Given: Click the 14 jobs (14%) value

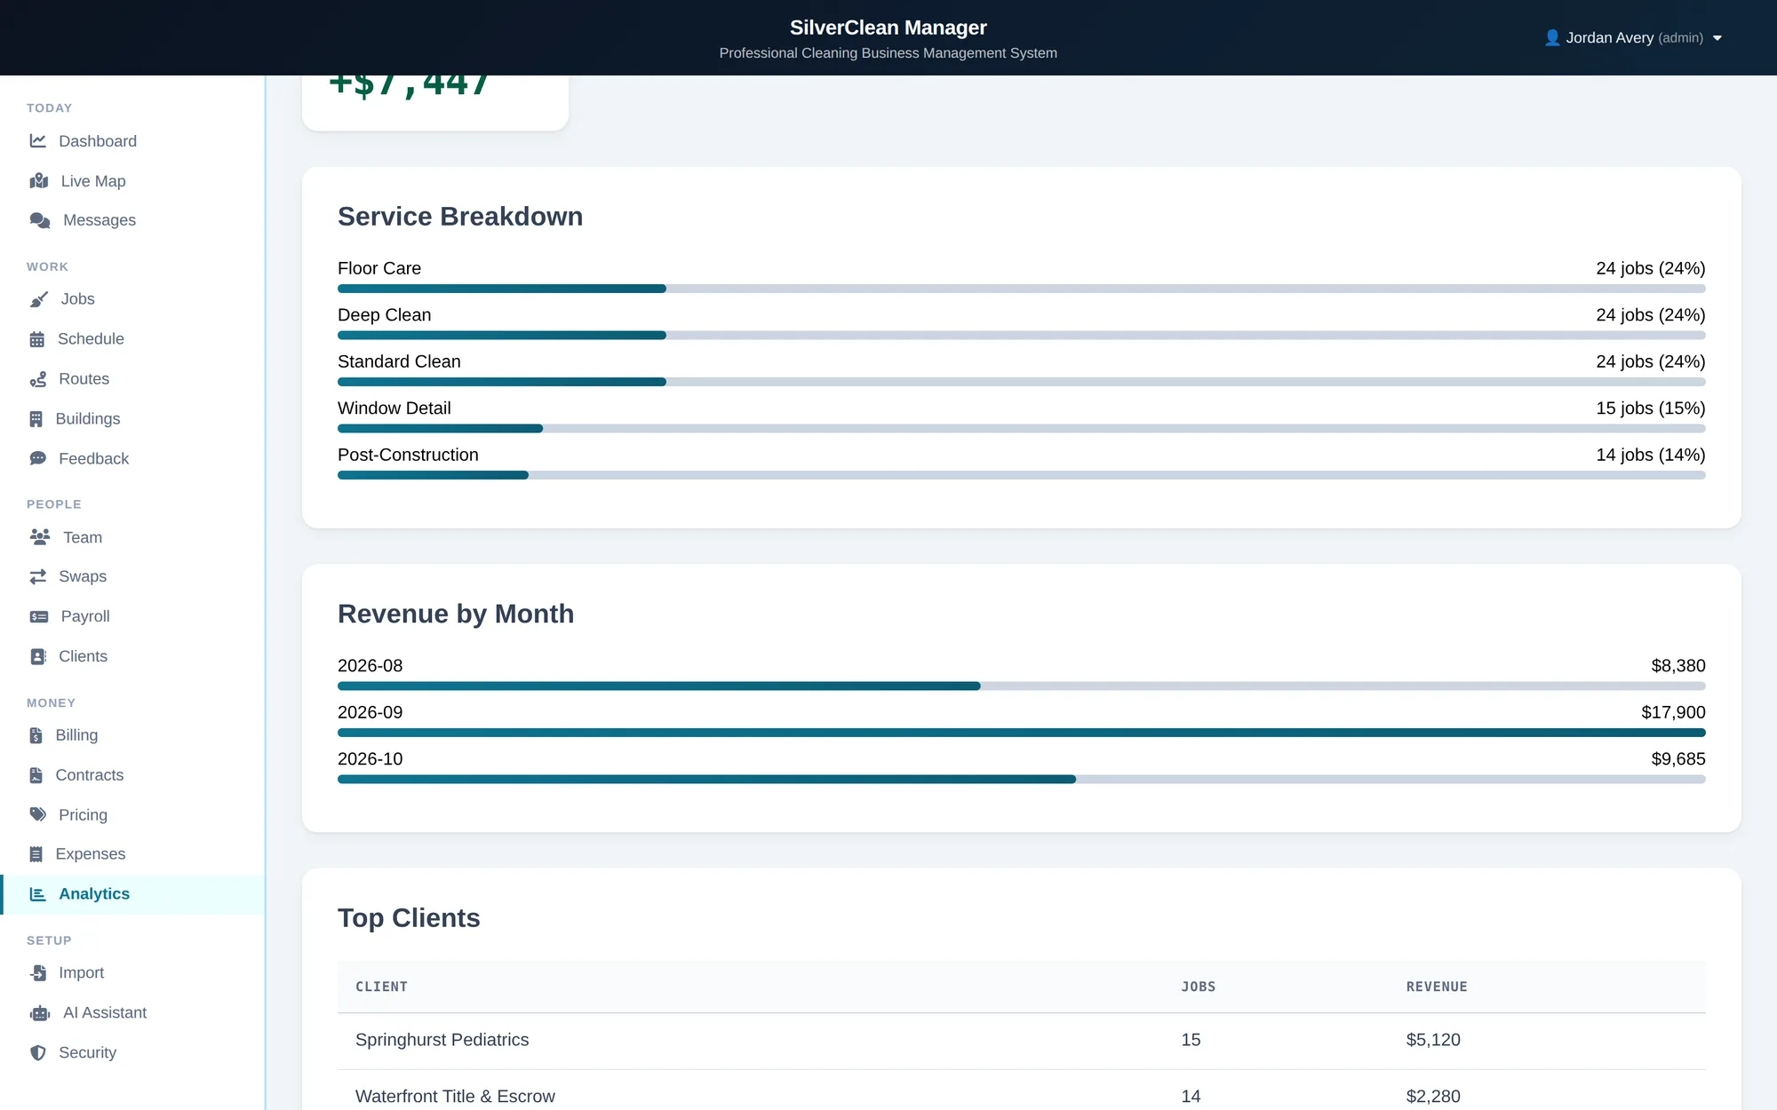Looking at the screenshot, I should tap(1650, 455).
